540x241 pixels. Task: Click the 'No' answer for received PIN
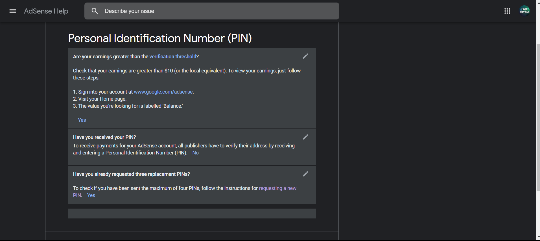(x=196, y=153)
